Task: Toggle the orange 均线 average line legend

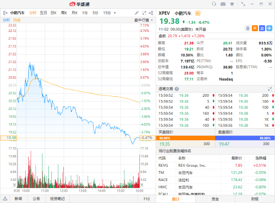Action: coord(16,20)
